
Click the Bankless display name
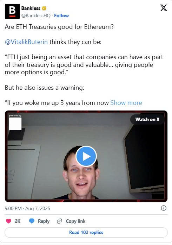pyautogui.click(x=31, y=8)
